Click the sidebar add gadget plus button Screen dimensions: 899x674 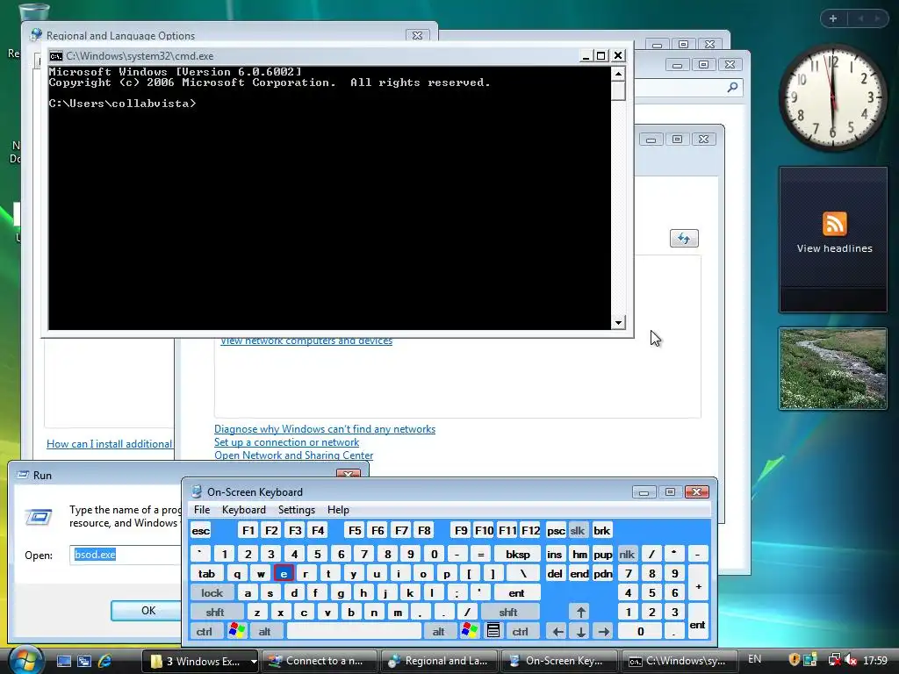click(833, 18)
